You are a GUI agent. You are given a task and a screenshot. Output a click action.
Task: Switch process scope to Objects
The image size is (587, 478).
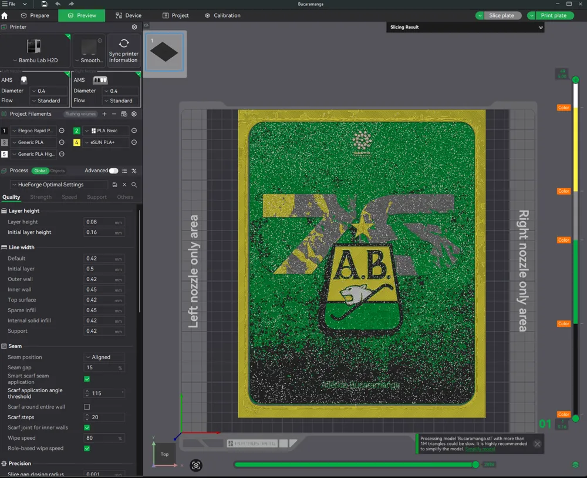58,171
